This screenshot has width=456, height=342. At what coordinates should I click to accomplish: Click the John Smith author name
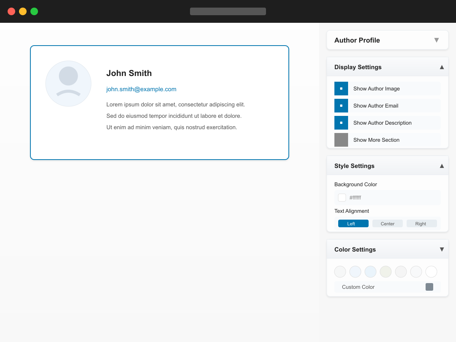click(x=129, y=73)
